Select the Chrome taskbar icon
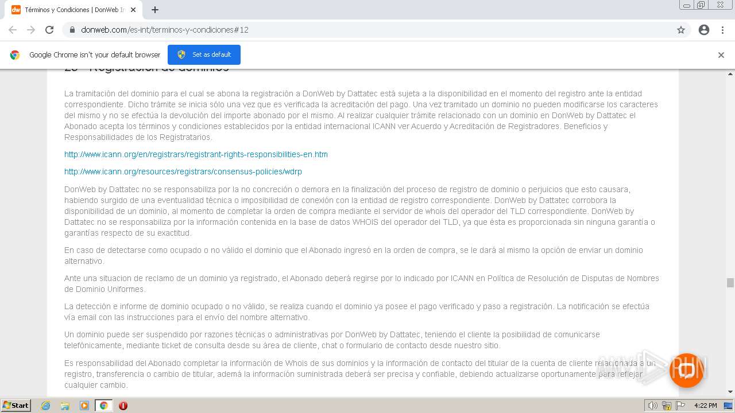 104,406
